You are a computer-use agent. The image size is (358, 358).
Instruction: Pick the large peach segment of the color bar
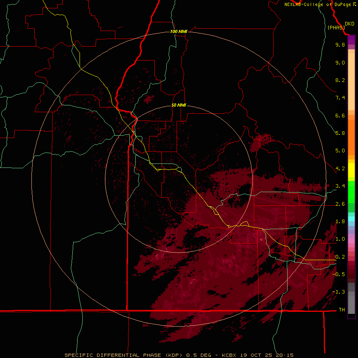(x=351, y=82)
